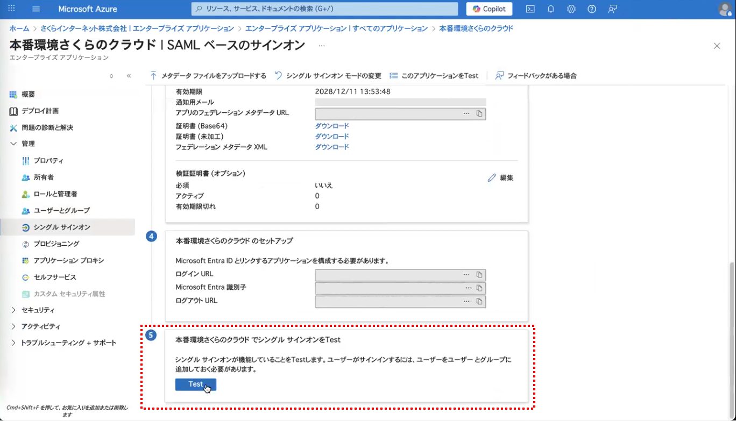Image resolution: width=736 pixels, height=421 pixels.
Task: Open portal settings gear
Action: tap(571, 9)
